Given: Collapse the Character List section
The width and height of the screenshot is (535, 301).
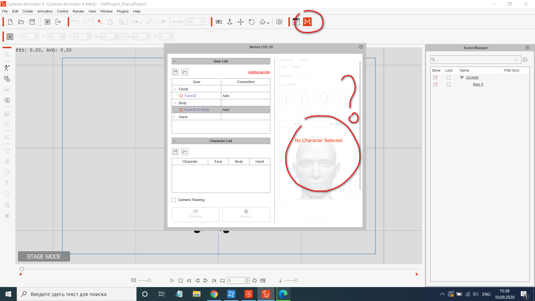Looking at the screenshot, I should [174, 141].
